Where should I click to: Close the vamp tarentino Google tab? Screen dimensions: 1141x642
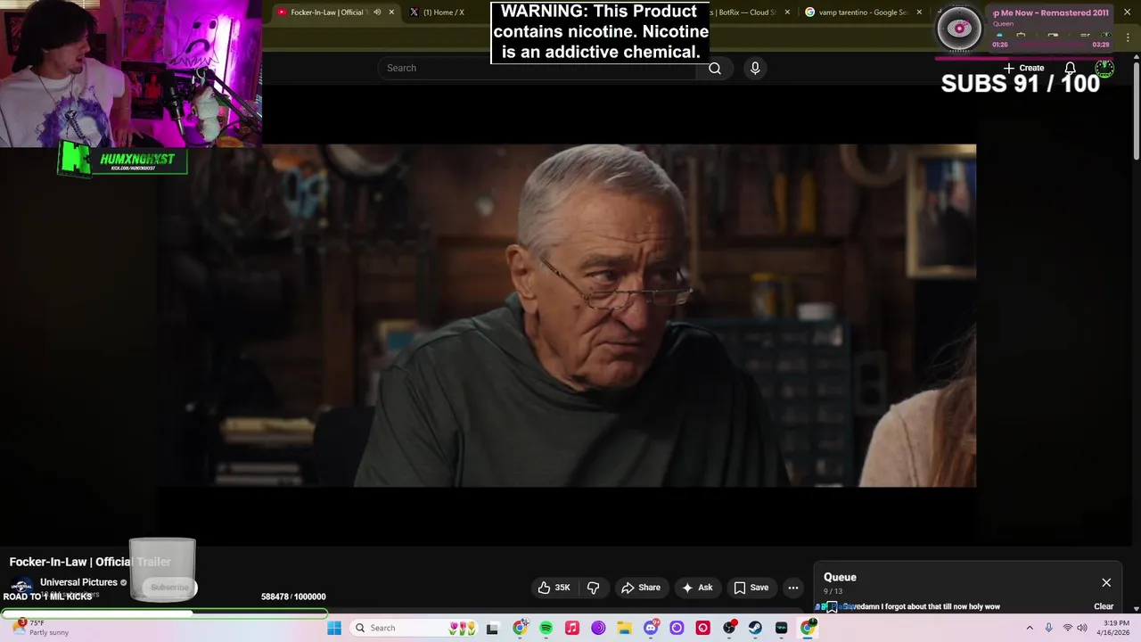(919, 12)
